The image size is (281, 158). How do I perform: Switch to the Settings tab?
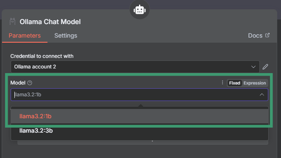click(66, 35)
